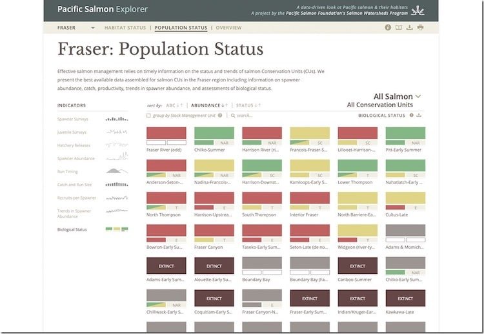Select Run Timing indicator chart icon

[117, 171]
